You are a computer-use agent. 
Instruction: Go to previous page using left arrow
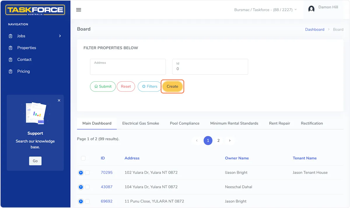click(197, 141)
